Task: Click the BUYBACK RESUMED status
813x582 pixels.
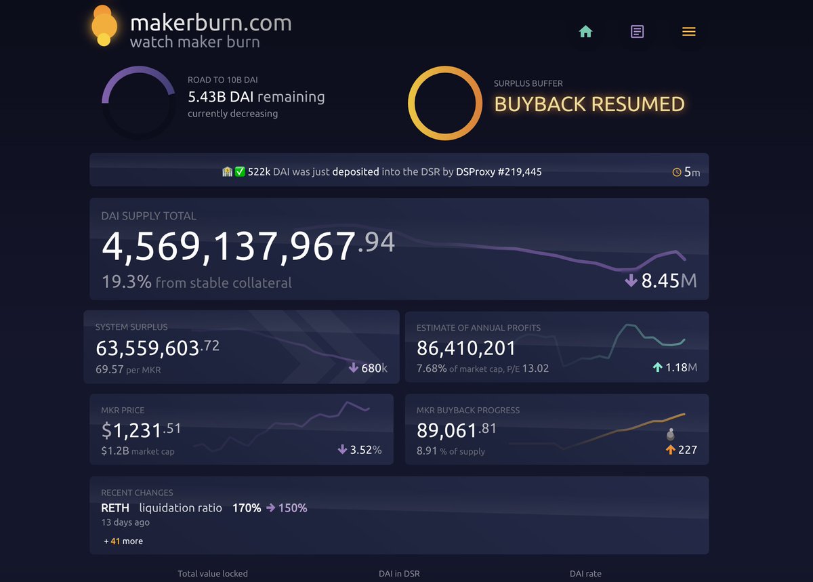Action: click(589, 104)
